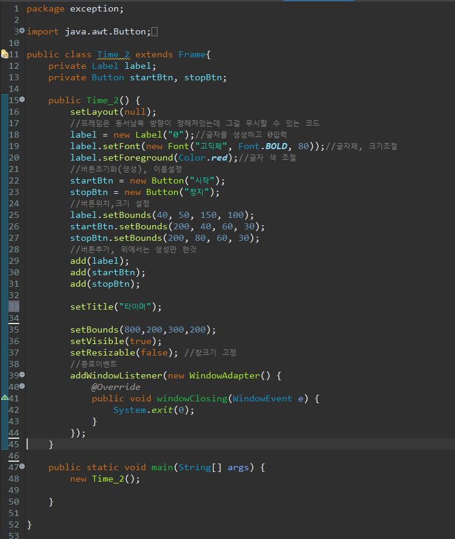Click 'new Label("0")' expression

click(x=151, y=135)
